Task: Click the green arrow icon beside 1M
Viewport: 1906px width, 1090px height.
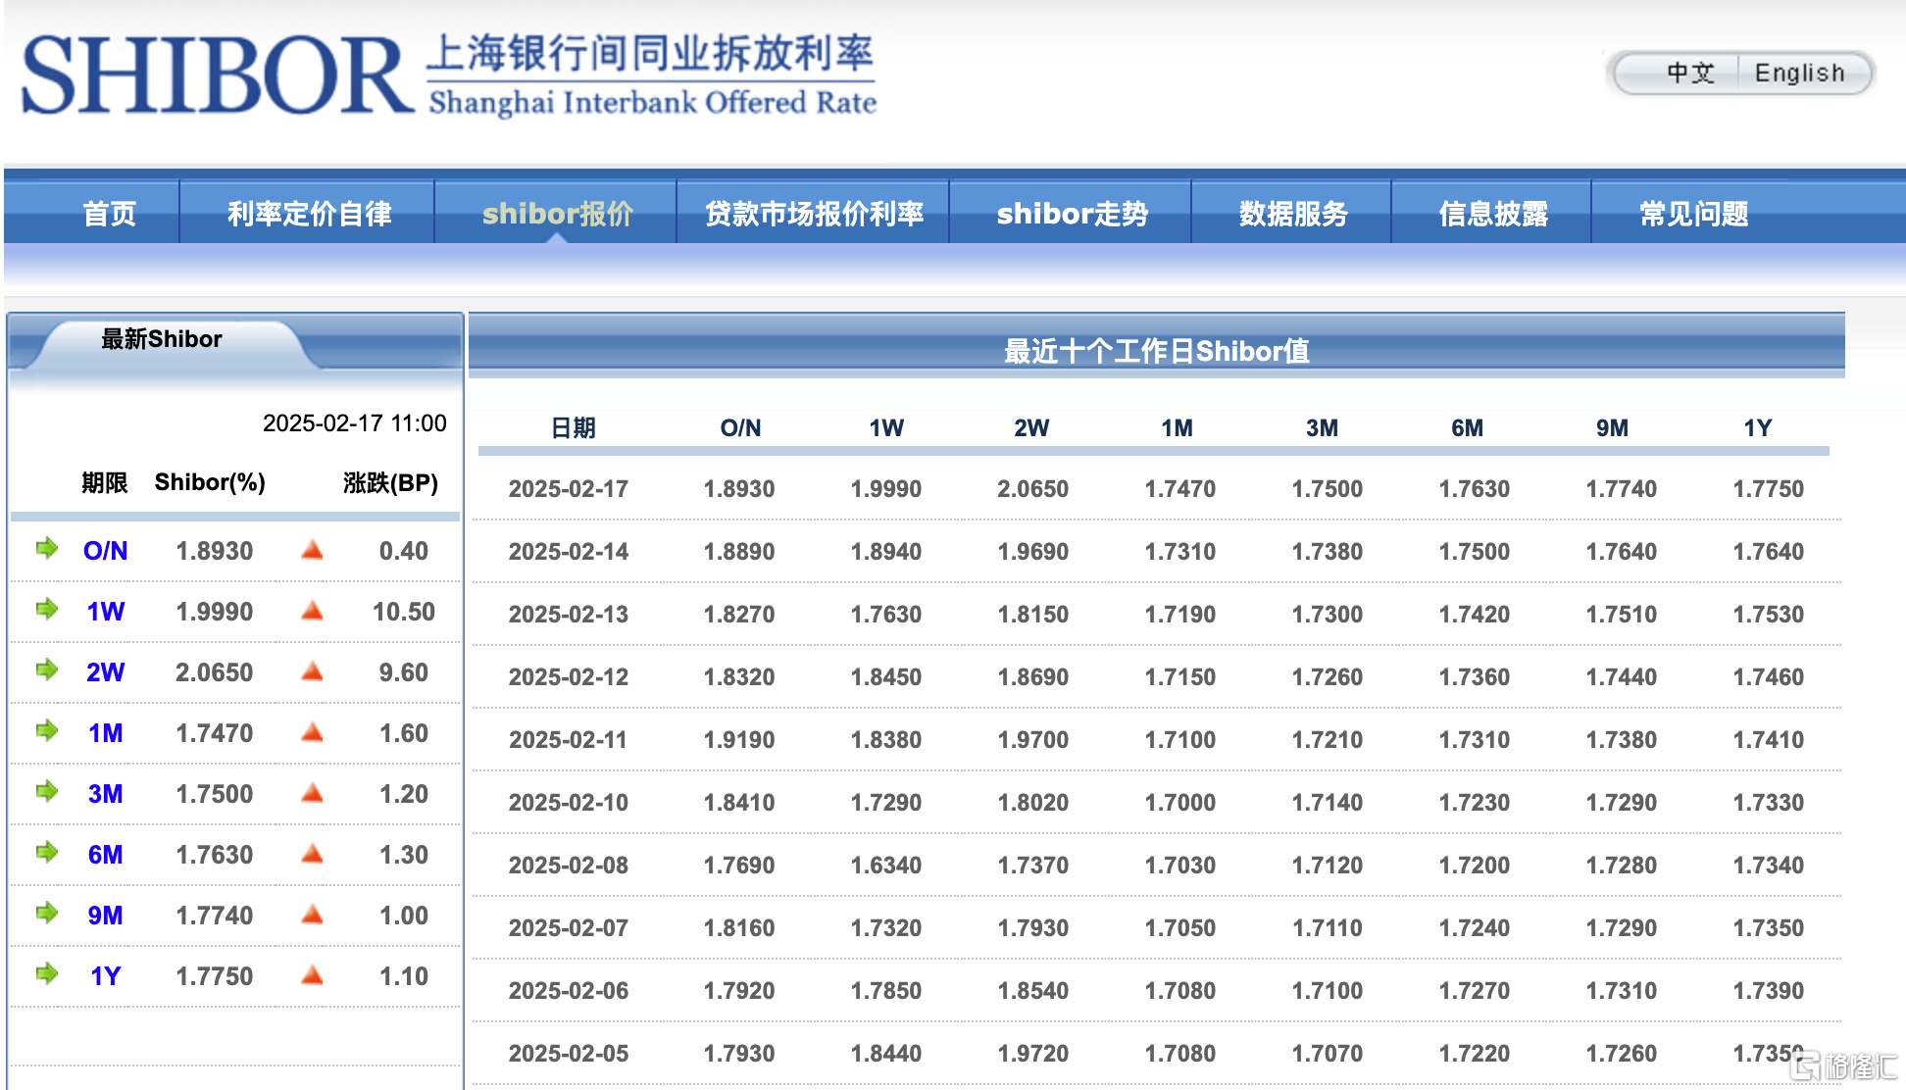Action: click(x=47, y=730)
